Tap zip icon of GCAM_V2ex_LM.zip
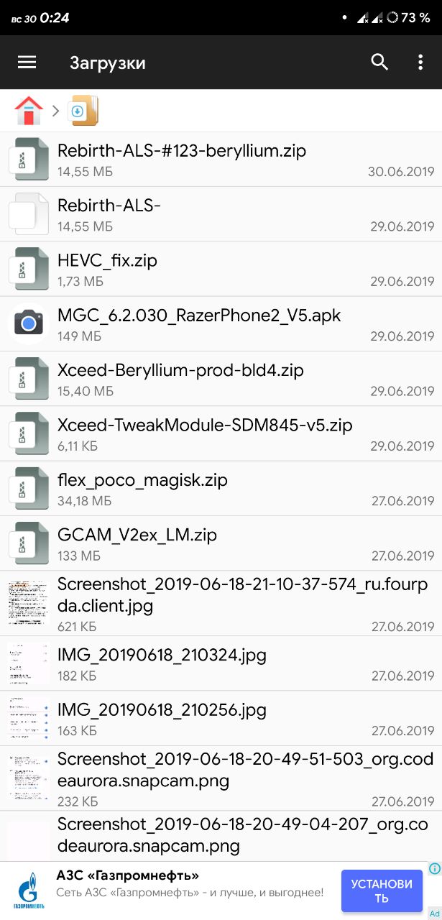Image resolution: width=442 pixels, height=920 pixels. coord(28,543)
